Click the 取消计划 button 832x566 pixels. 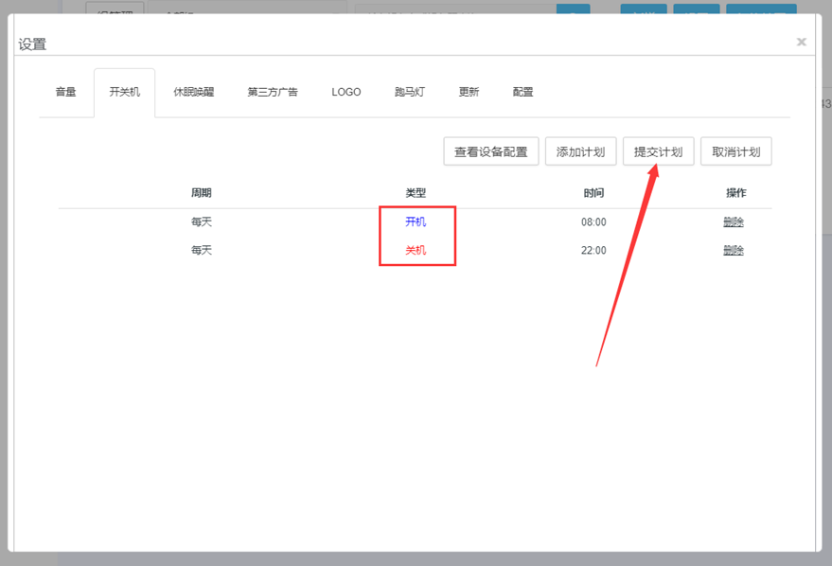coord(735,151)
